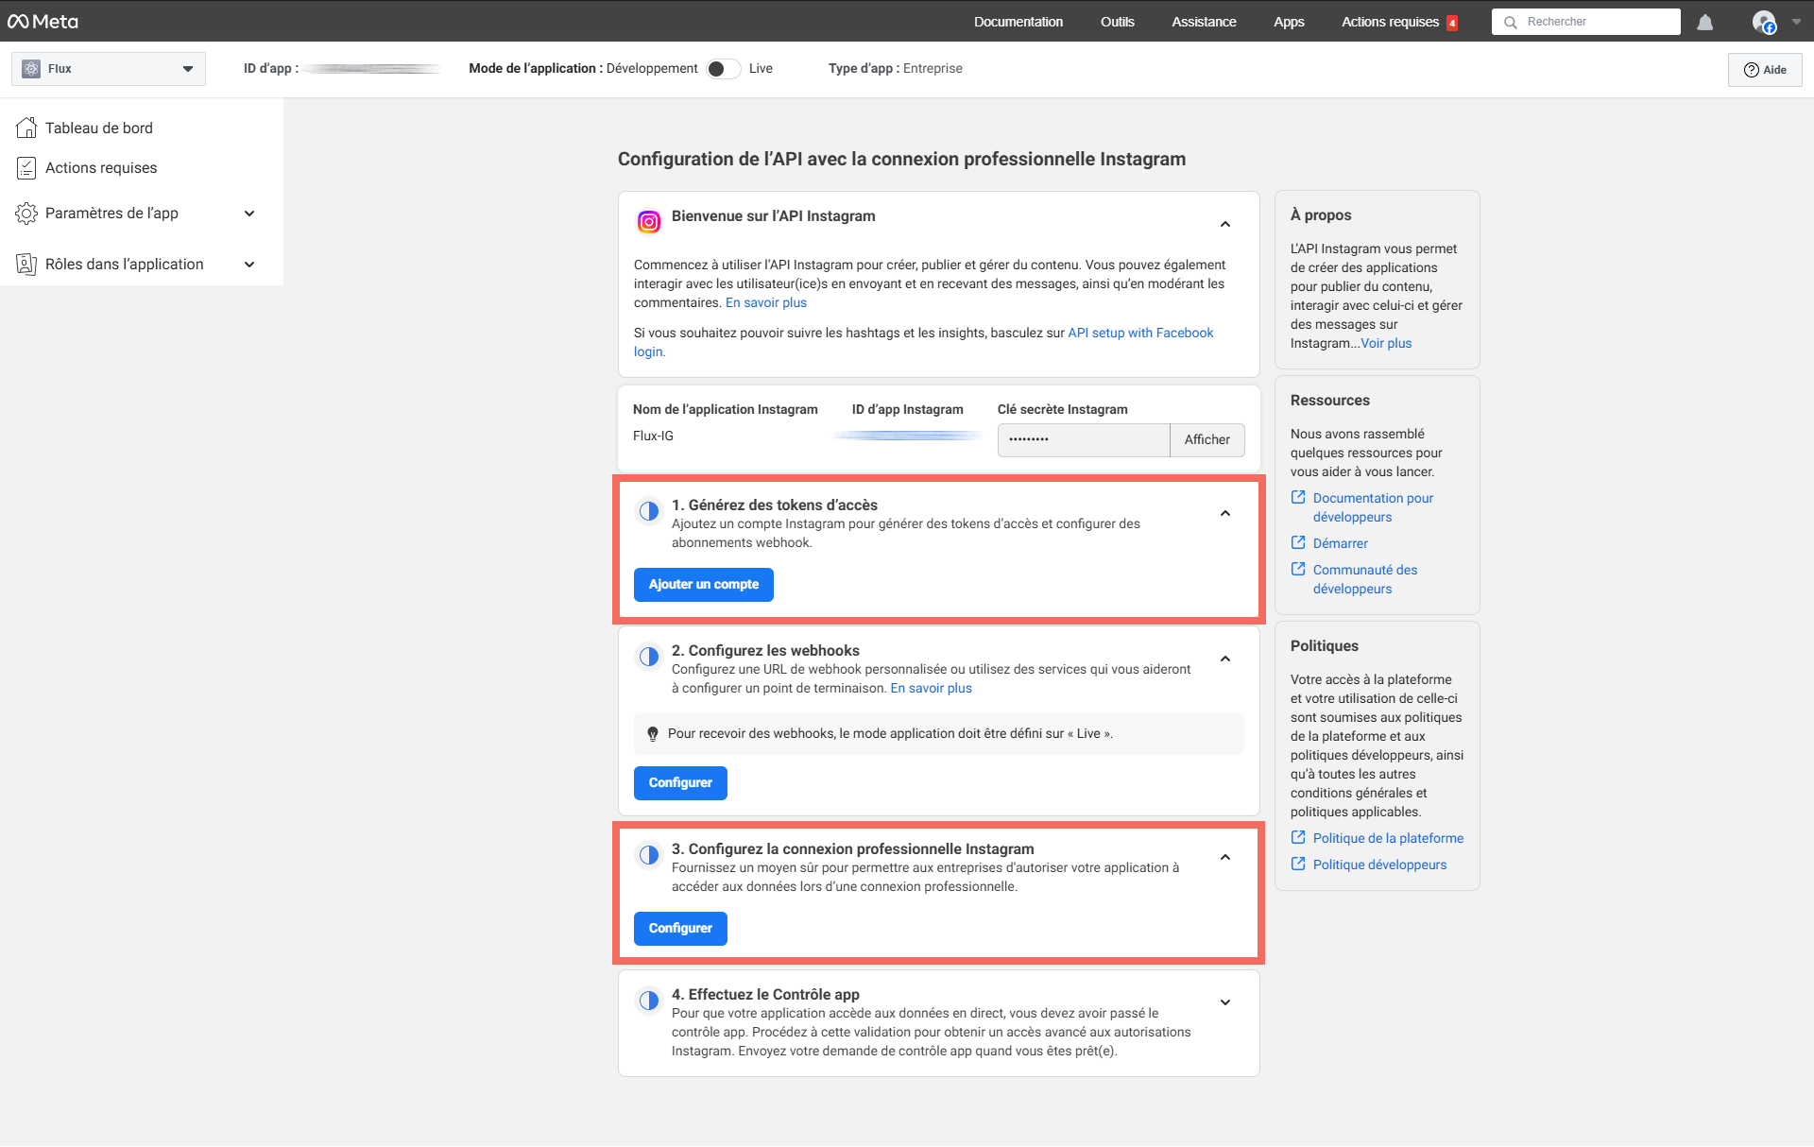Click the step 2 webhooks progress icon
1814x1147 pixels.
click(x=648, y=657)
